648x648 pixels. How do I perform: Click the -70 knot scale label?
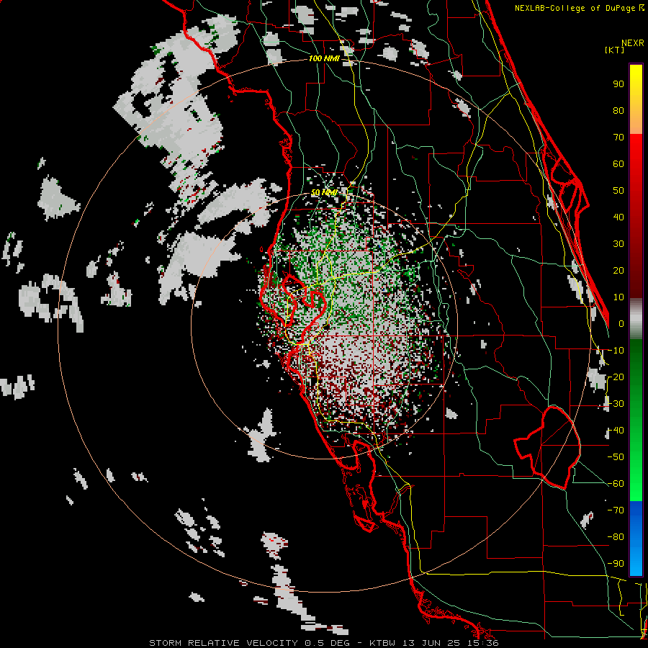click(x=616, y=510)
